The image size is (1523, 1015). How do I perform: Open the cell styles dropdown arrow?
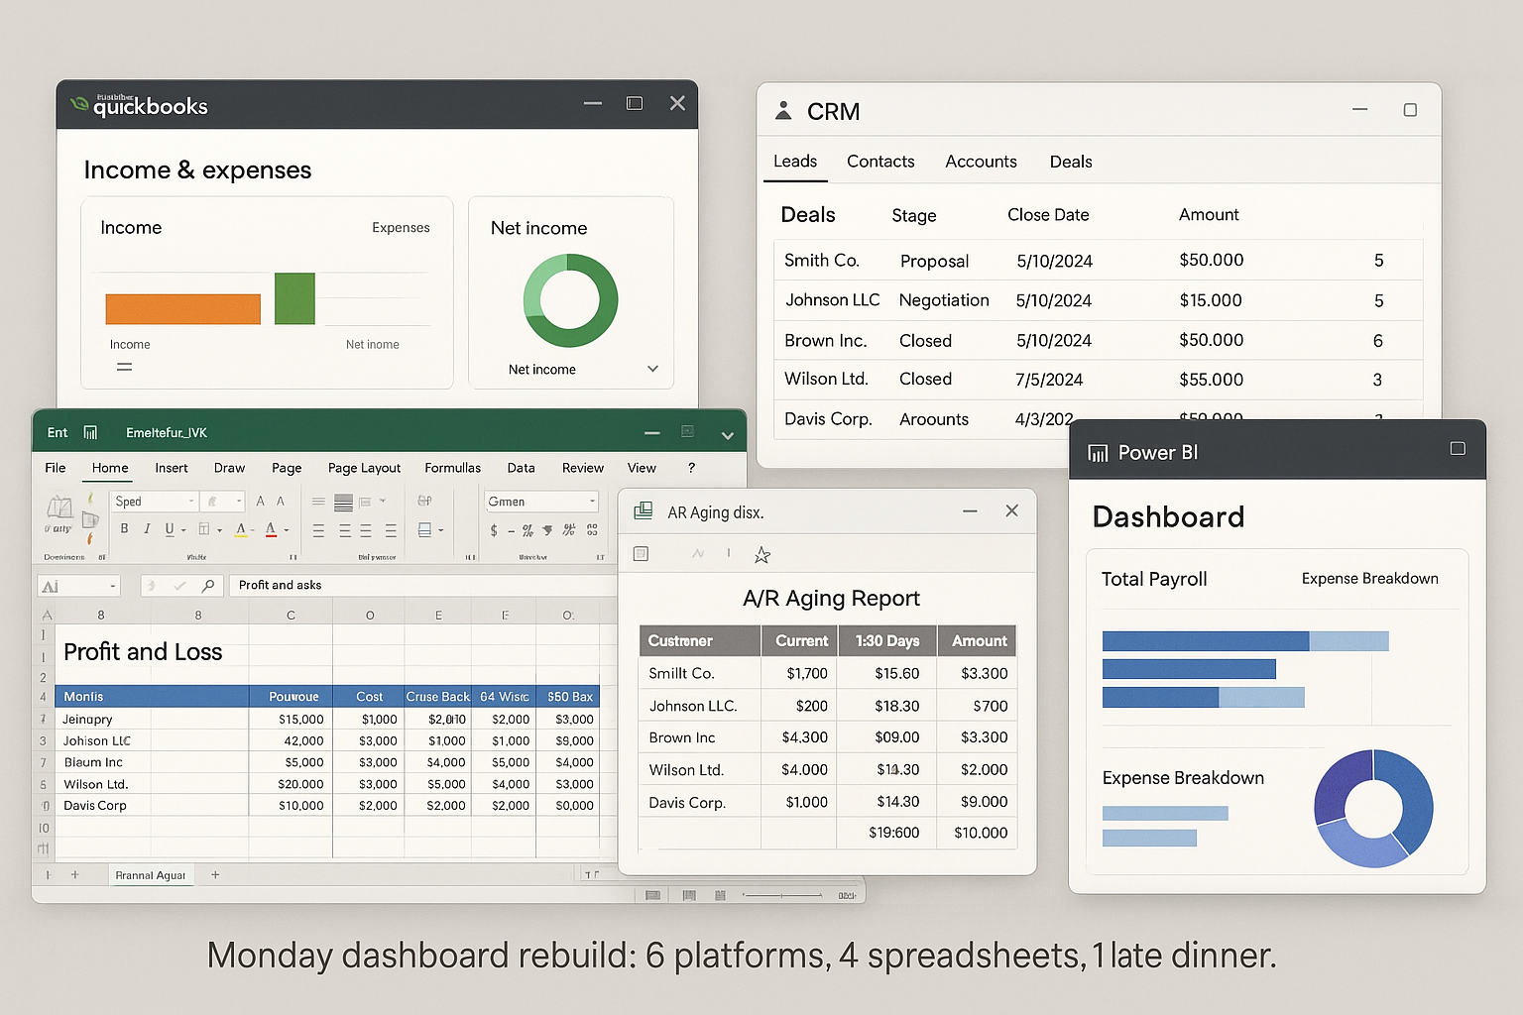point(440,530)
